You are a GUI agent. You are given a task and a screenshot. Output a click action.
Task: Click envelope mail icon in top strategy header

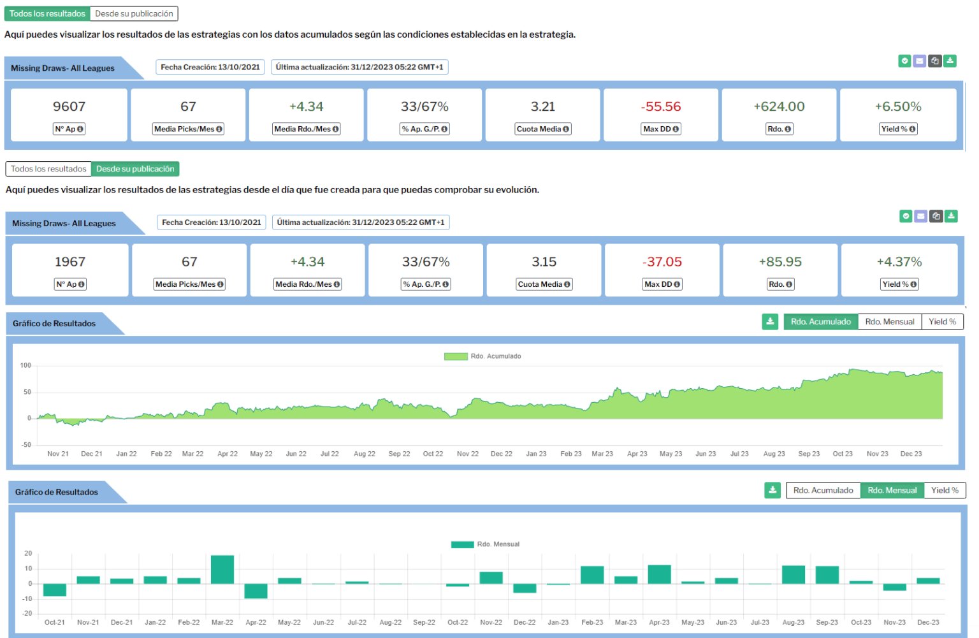[x=919, y=61]
